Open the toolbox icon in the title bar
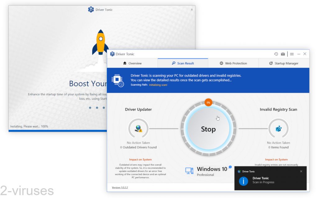This screenshot has width=318, height=198. coord(283,54)
